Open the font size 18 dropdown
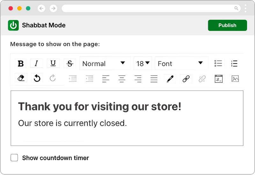 tap(142, 63)
